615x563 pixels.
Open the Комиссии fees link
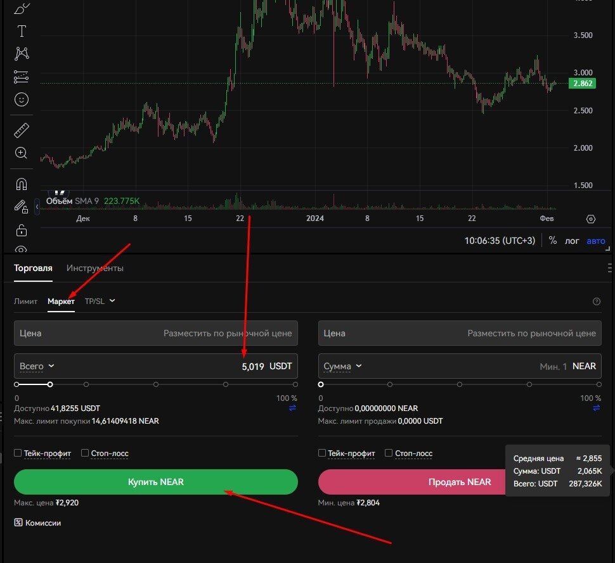click(37, 522)
